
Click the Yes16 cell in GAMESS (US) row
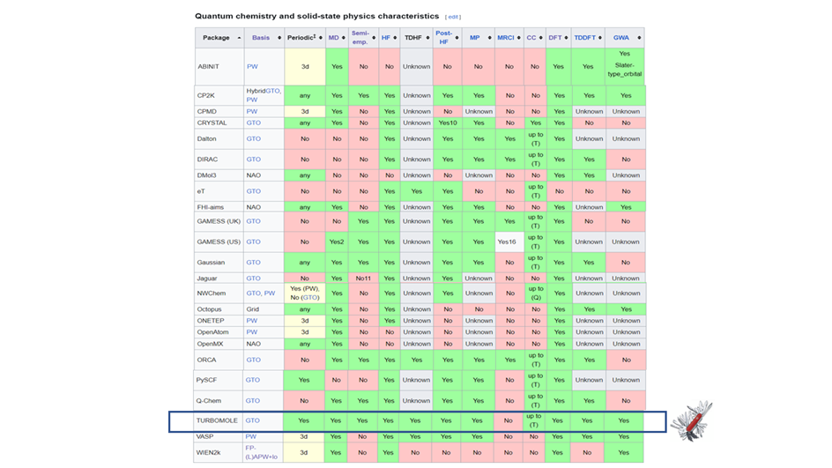pyautogui.click(x=507, y=241)
